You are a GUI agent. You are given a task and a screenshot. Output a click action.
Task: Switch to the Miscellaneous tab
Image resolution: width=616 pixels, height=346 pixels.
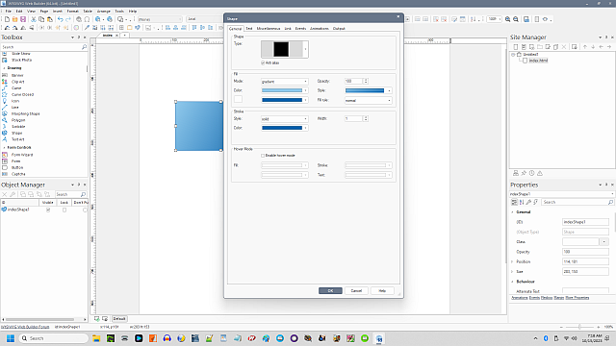point(269,29)
